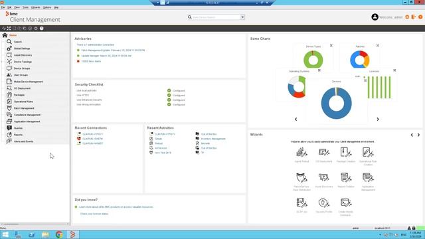Close the Device Types chart

pyautogui.click(x=331, y=46)
